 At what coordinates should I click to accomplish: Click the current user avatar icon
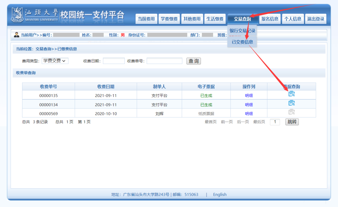point(17,35)
